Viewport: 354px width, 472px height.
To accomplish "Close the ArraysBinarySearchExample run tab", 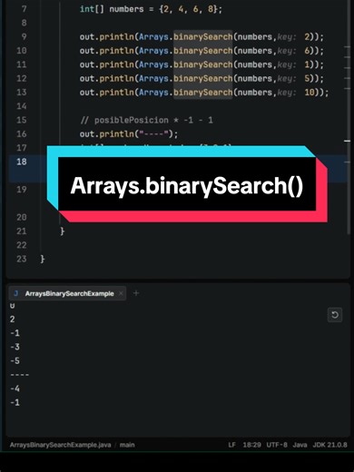I will (x=121, y=293).
